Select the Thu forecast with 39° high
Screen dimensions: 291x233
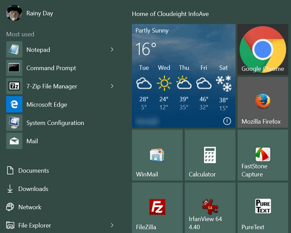coord(184,87)
